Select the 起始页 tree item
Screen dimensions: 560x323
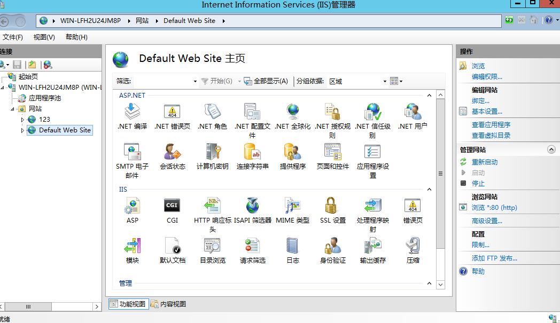pyautogui.click(x=28, y=77)
